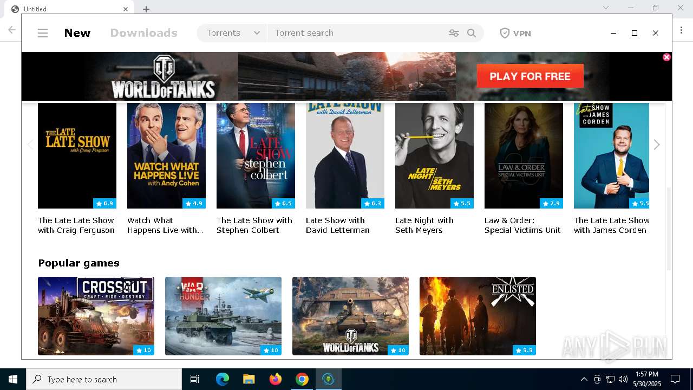Open search filter settings icon

(454, 33)
